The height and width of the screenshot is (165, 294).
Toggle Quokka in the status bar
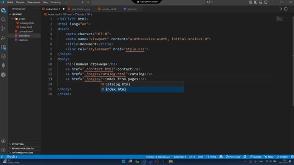[255, 157]
